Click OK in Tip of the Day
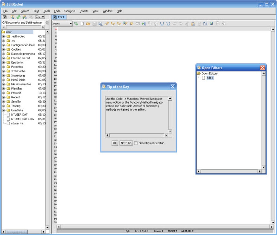This screenshot has width=277, height=235. [x=115, y=143]
